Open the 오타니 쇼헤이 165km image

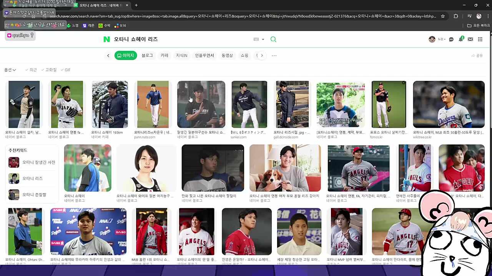(110, 104)
